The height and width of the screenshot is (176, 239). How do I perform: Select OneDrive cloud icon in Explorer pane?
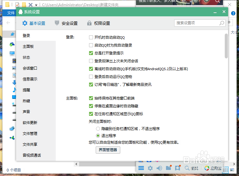12,44
